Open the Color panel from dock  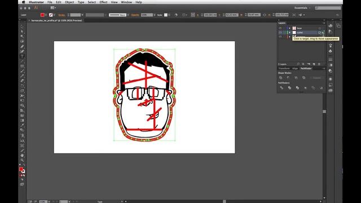pyautogui.click(x=331, y=26)
